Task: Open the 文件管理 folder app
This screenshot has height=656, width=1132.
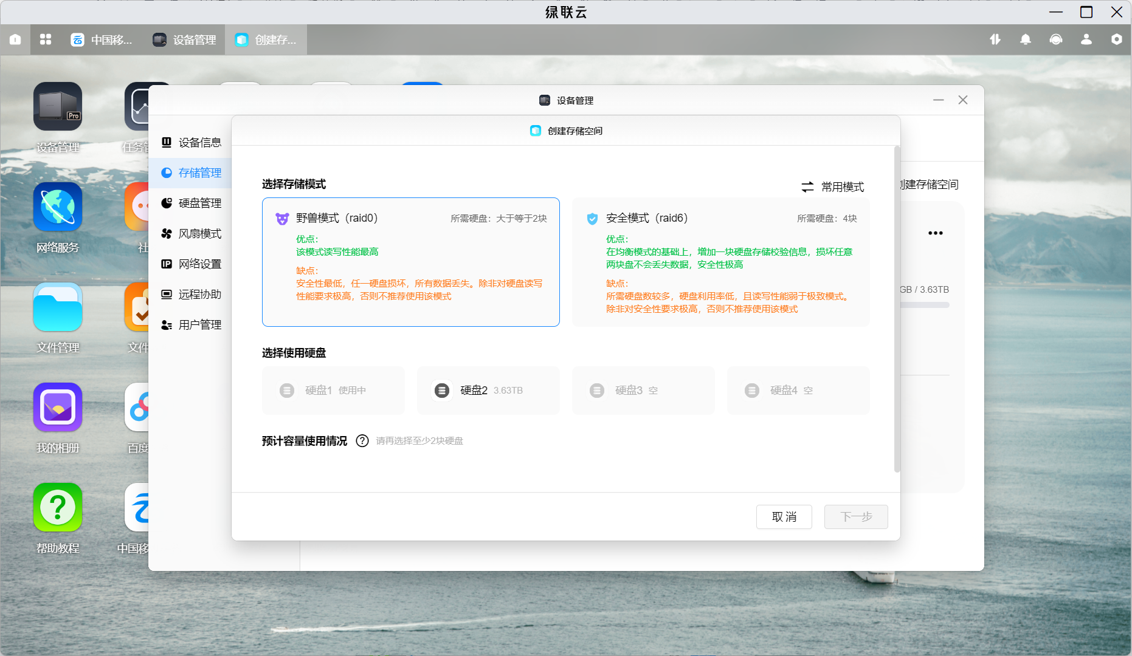Action: point(58,307)
